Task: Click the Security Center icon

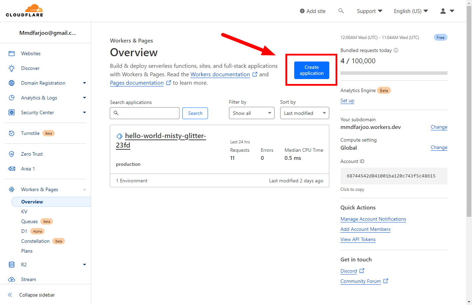Action: [12, 112]
